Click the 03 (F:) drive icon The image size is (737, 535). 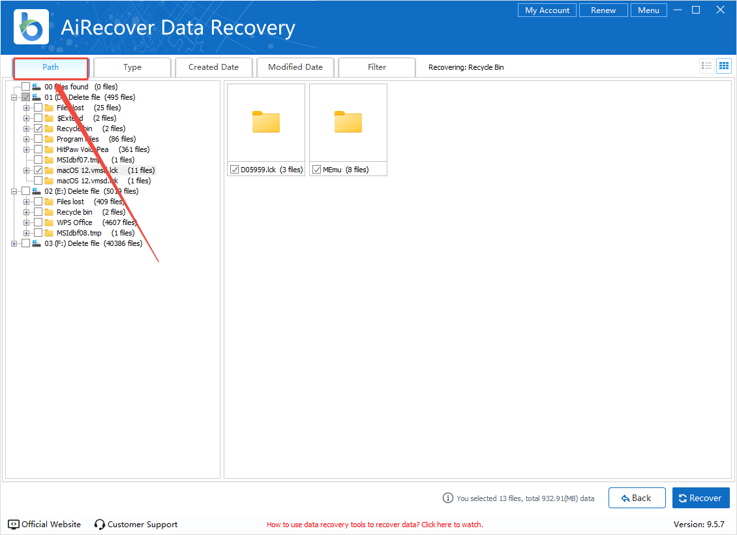[37, 243]
